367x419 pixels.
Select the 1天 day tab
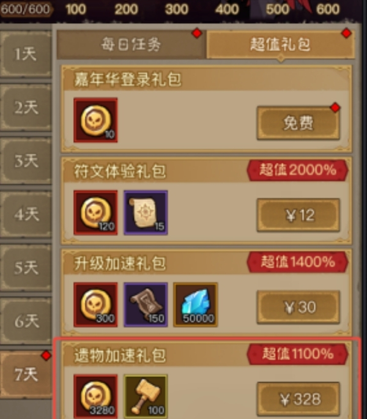point(26,54)
